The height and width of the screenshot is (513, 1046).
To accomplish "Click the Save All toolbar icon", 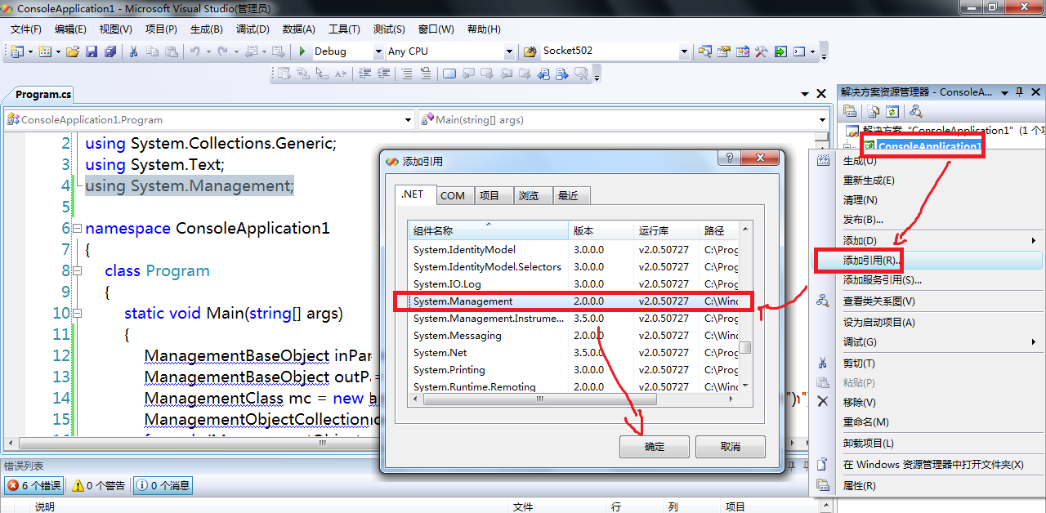I will coord(110,51).
